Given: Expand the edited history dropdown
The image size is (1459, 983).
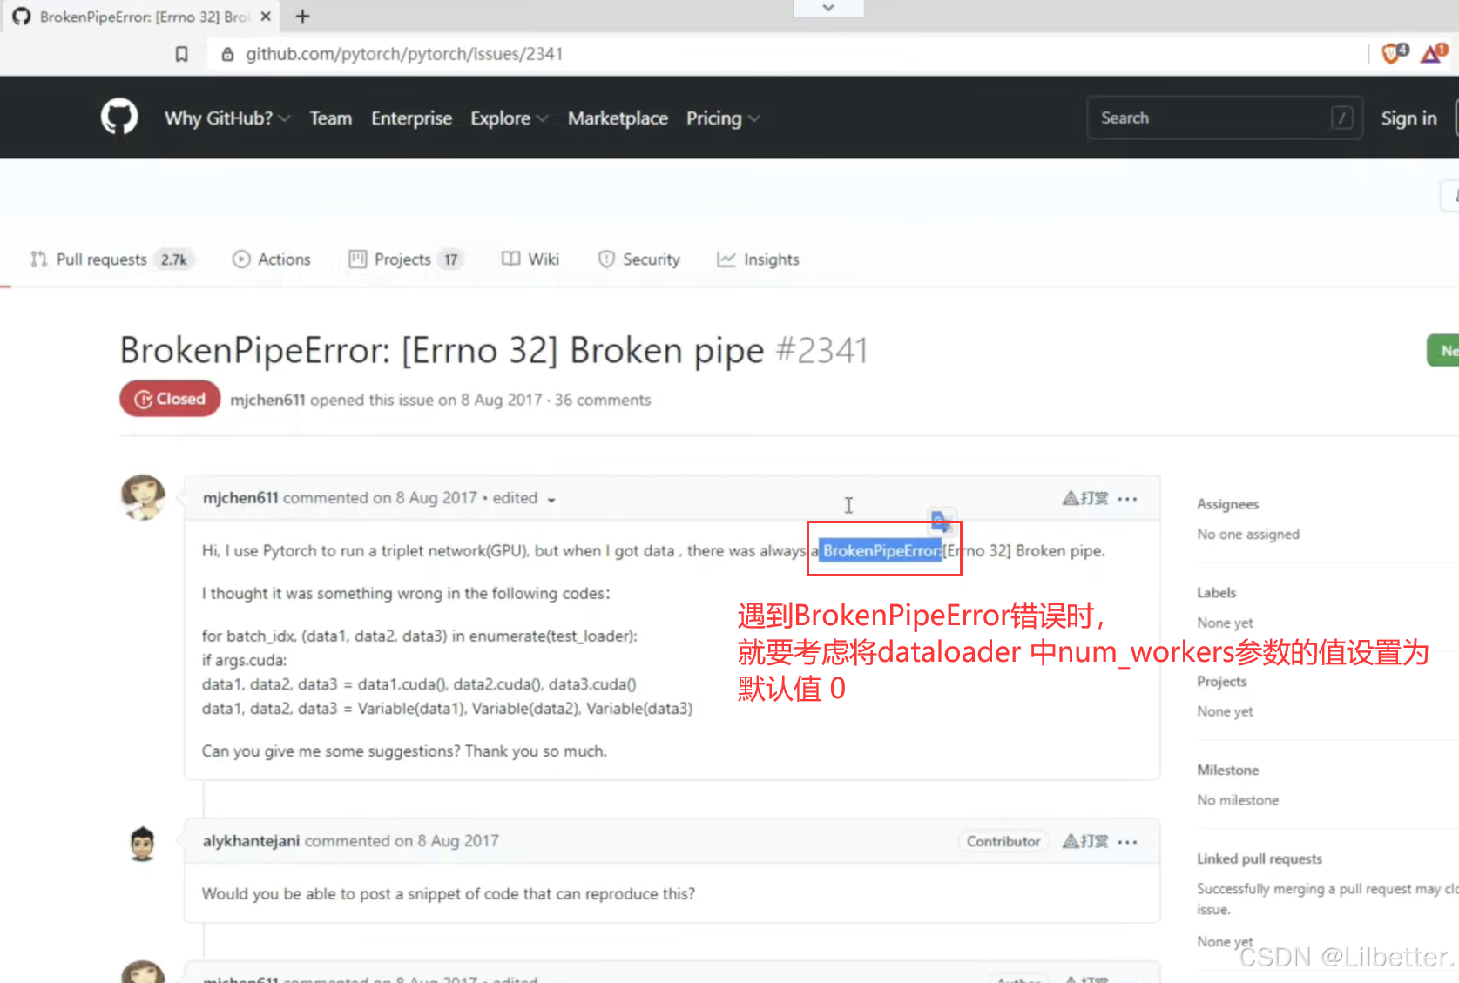Looking at the screenshot, I should point(524,498).
